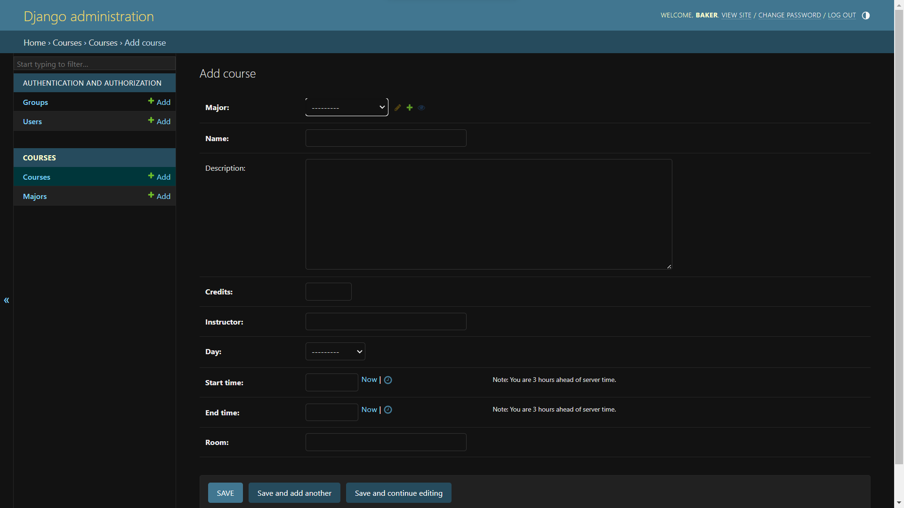
Task: Open the Day dropdown
Action: tap(335, 351)
